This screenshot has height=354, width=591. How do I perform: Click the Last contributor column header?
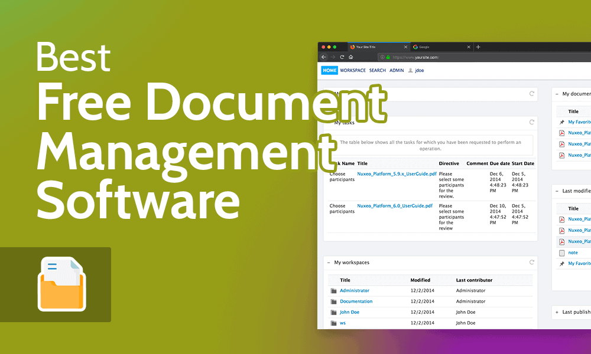[474, 280]
